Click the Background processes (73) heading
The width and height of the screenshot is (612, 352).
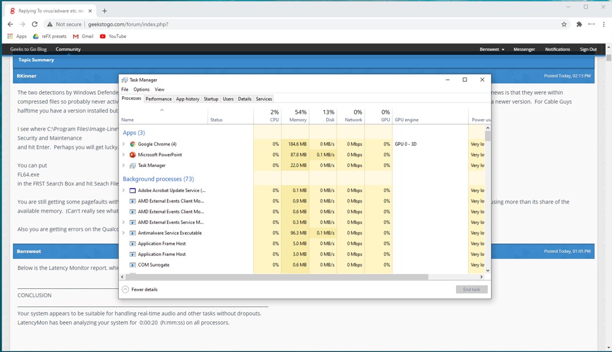(x=159, y=179)
